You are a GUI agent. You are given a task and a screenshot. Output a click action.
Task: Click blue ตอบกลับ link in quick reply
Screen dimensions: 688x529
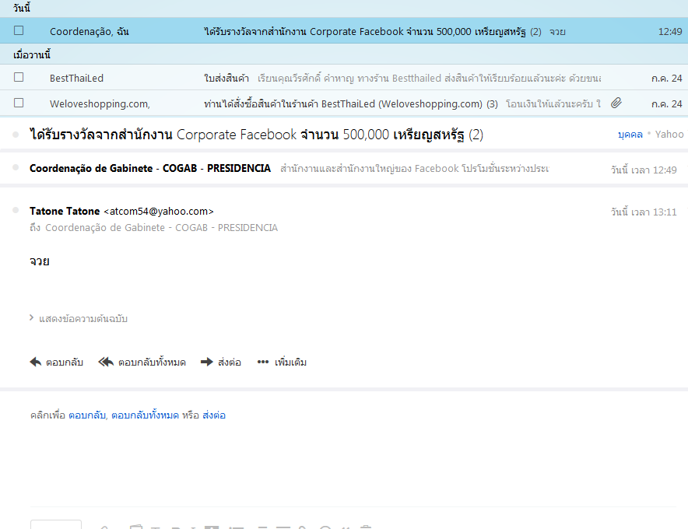pyautogui.click(x=87, y=415)
